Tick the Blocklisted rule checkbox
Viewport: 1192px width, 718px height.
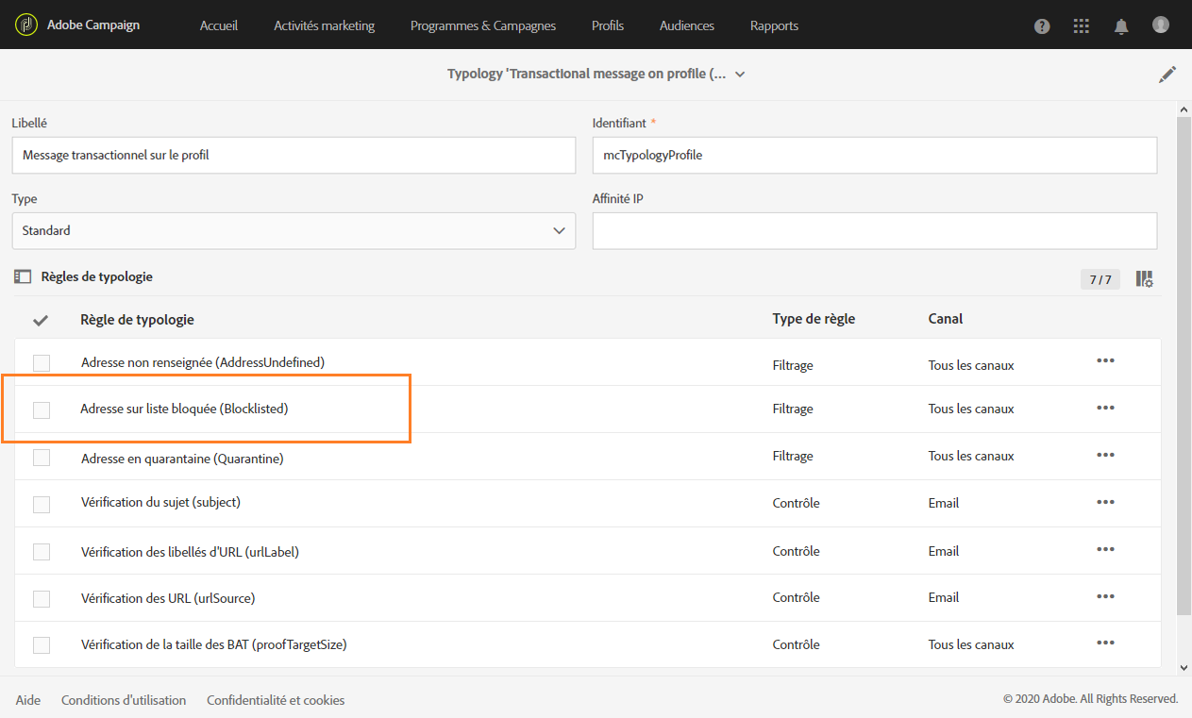42,409
